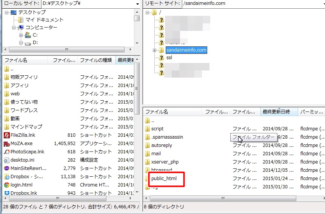325x214 pixels.
Task: Go to local parent directory entry
Action: click(x=12, y=69)
